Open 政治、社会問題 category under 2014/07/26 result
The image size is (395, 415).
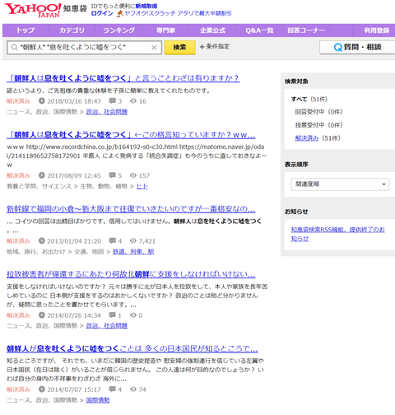[x=107, y=325]
